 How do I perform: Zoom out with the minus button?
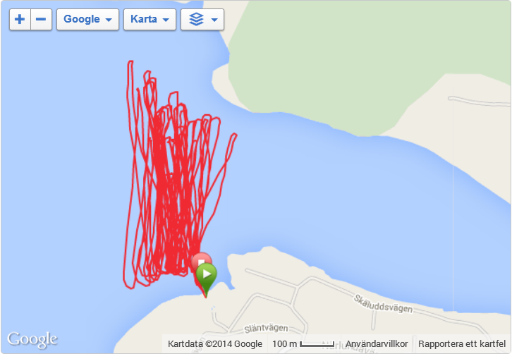point(41,19)
